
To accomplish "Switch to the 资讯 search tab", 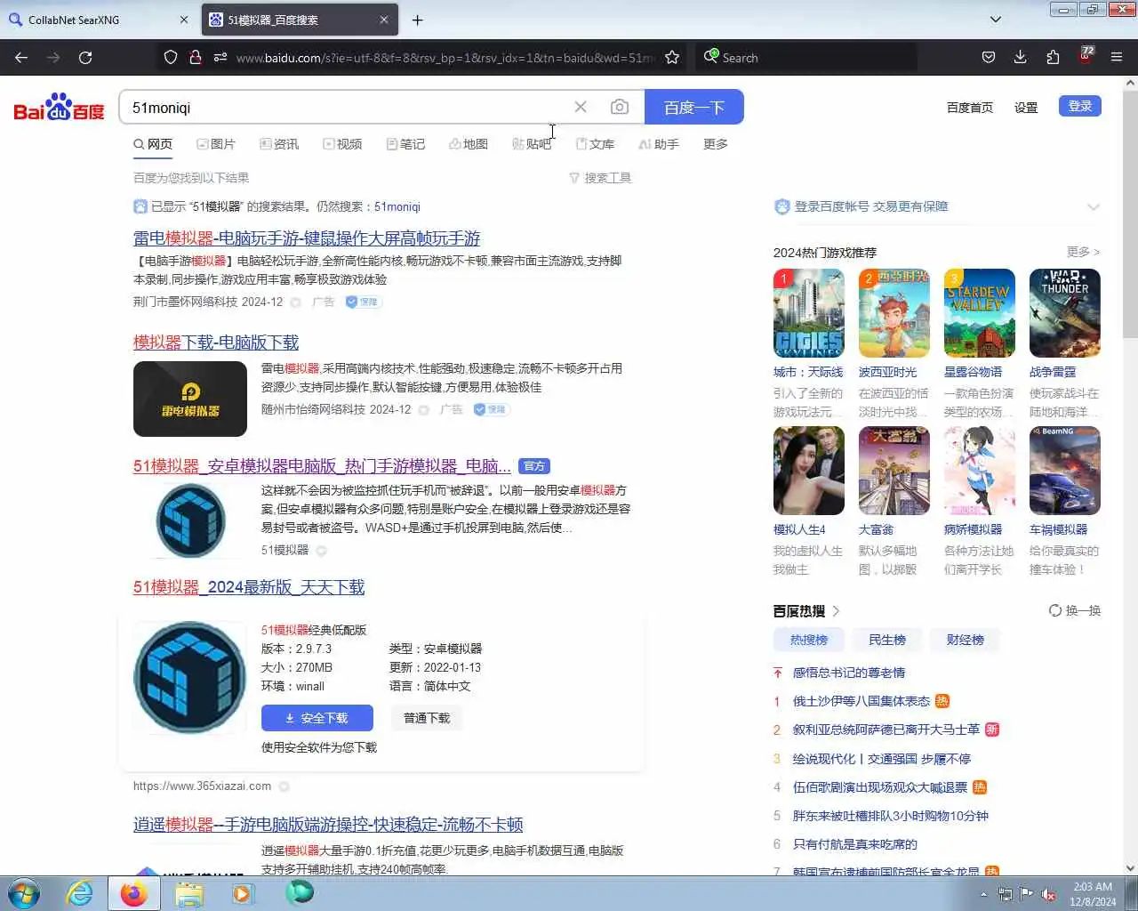I will [x=279, y=144].
